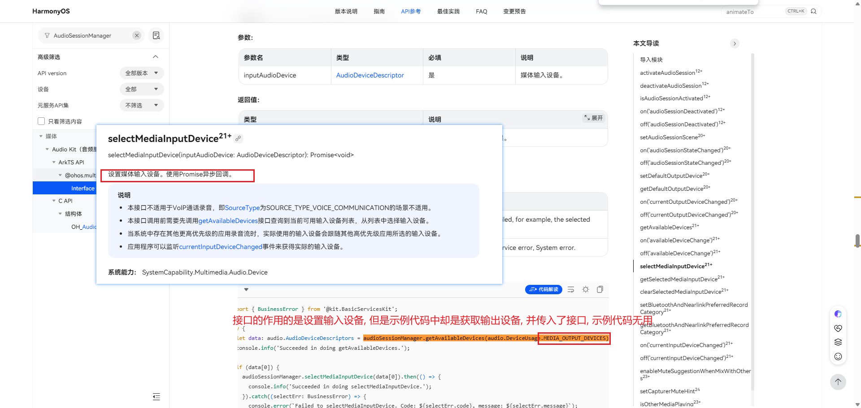
Task: Check the 只看筛选内容 checkbox
Action: pyautogui.click(x=41, y=121)
